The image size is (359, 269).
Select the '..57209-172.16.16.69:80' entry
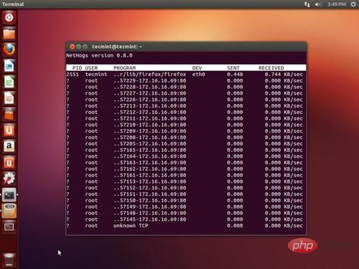(150, 131)
